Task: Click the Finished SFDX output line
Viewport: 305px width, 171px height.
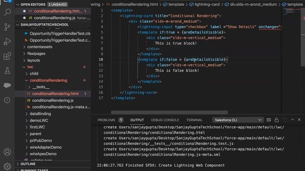Action: (x=161, y=165)
